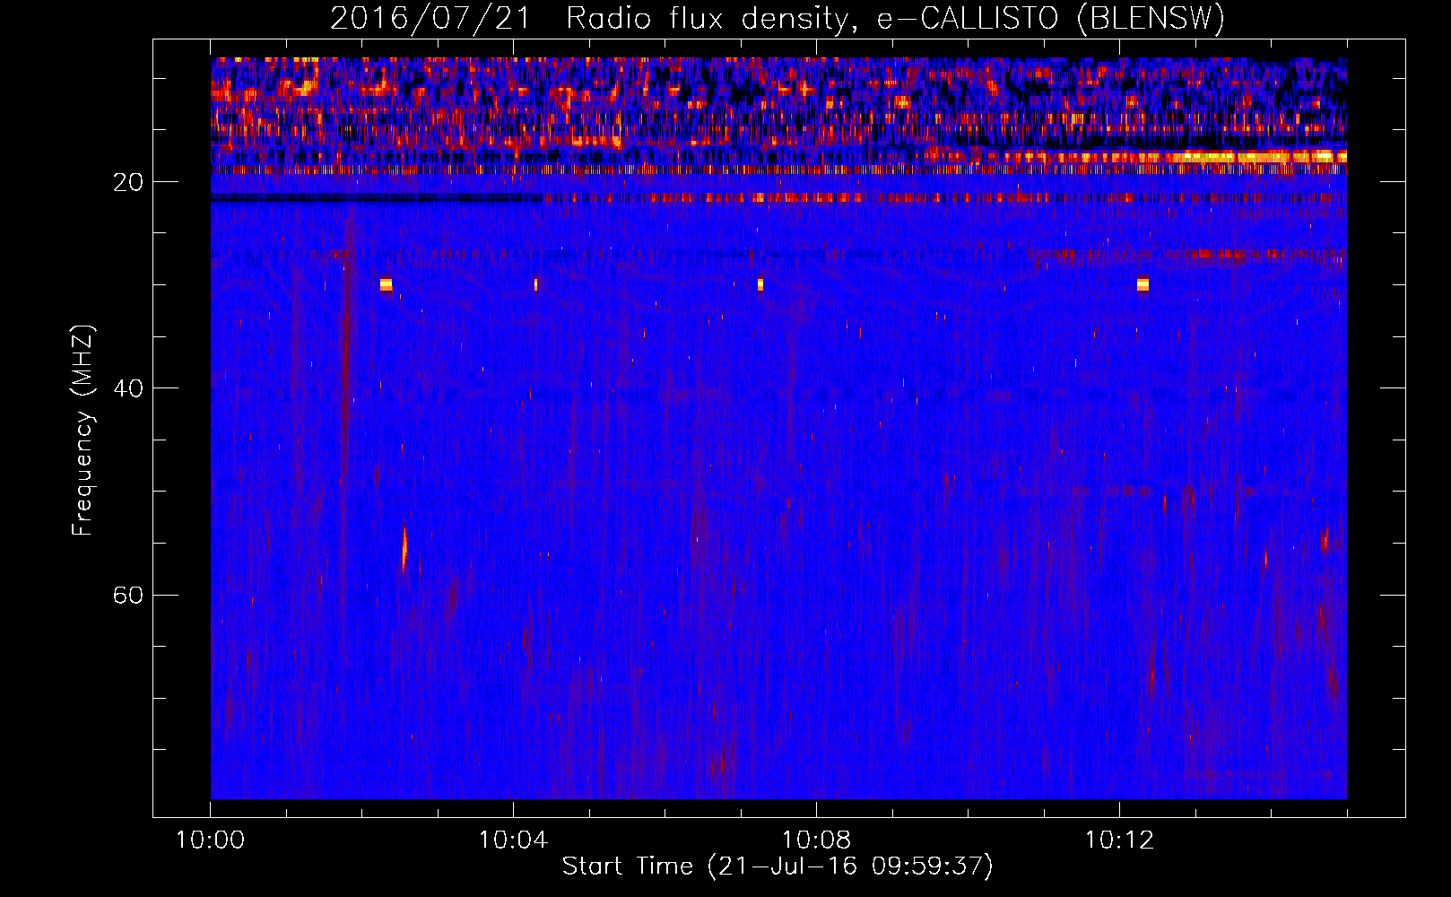
Task: Click the 10:00 time tick label
Action: 211,840
